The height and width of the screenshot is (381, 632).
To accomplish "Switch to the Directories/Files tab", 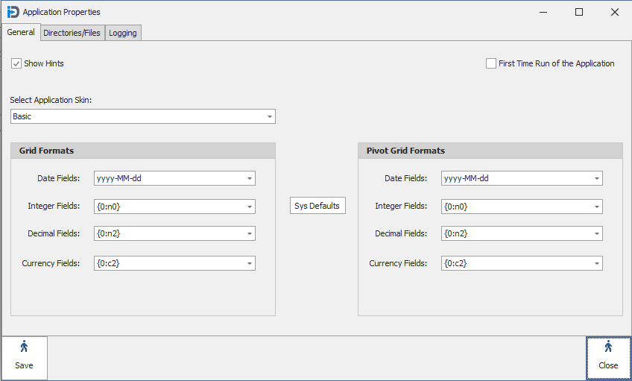I will (72, 33).
